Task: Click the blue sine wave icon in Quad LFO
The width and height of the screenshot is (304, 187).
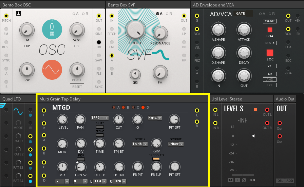Action: 18,111
